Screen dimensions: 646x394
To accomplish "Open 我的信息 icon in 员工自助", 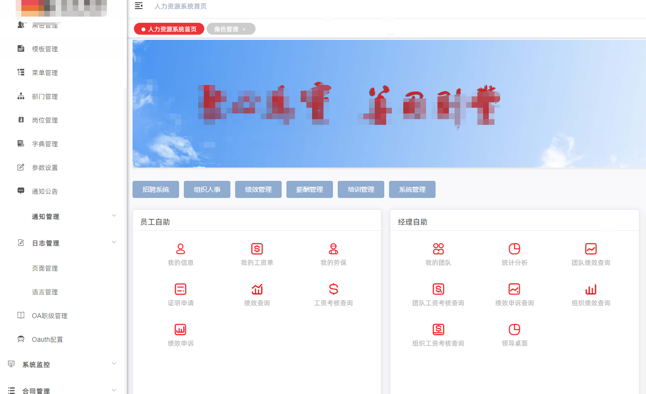I will pos(180,249).
